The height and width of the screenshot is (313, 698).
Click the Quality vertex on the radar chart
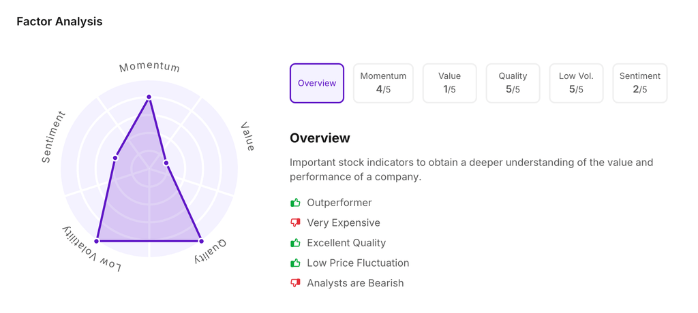coord(201,241)
